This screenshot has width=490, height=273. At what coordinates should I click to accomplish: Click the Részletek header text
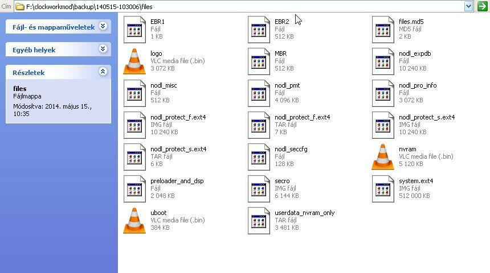tap(28, 73)
